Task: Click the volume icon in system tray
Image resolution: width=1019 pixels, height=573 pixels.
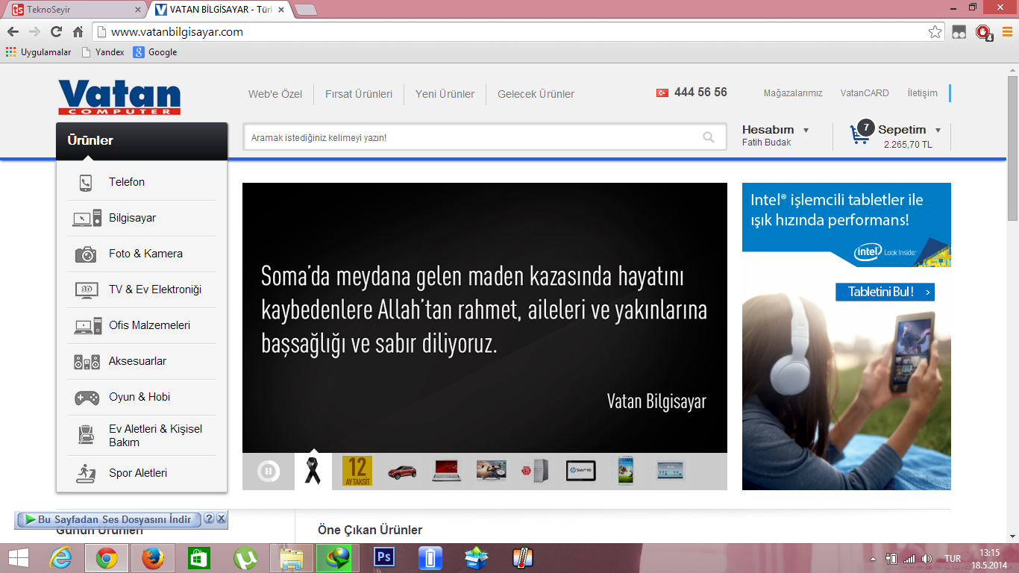Action: [926, 558]
